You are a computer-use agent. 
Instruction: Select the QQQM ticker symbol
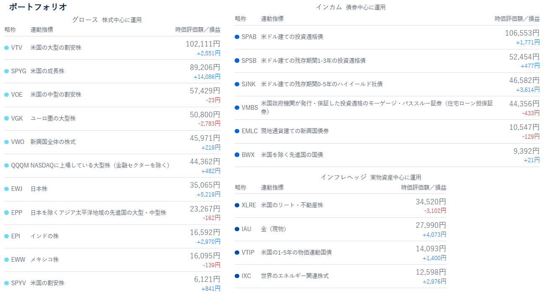click(x=20, y=165)
